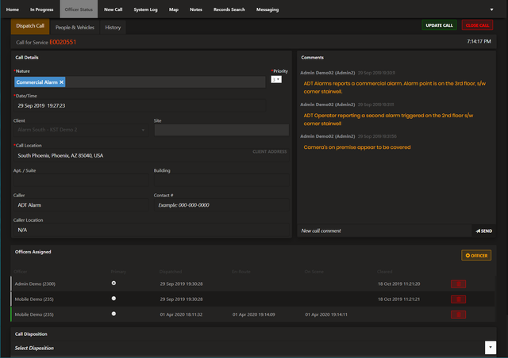Remove Admin Demo (2300) officer row
The image size is (508, 358).
(458, 284)
